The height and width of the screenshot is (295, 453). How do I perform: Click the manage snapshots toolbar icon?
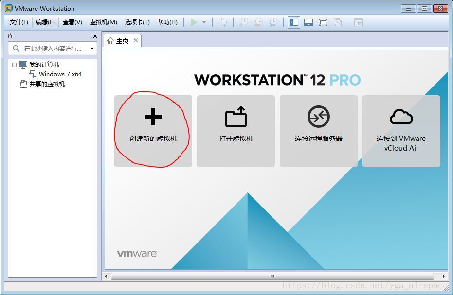click(272, 22)
